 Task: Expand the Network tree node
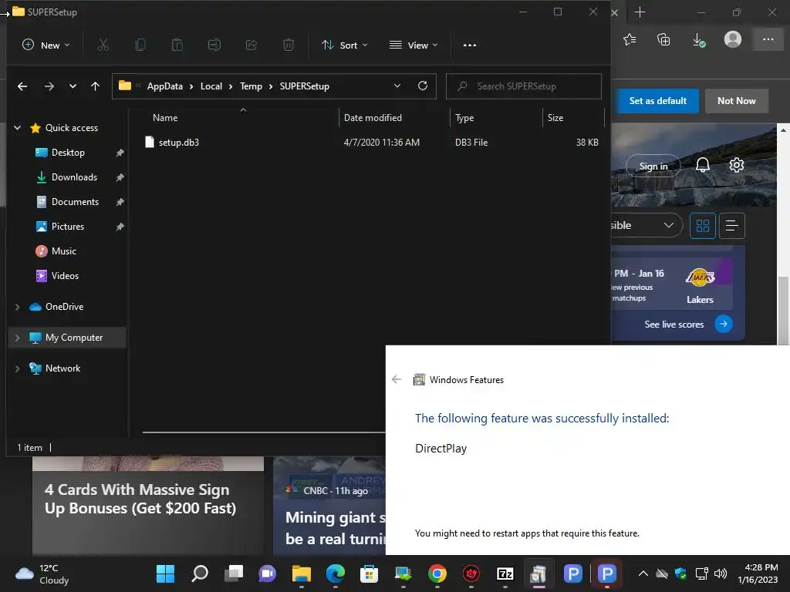(x=17, y=368)
